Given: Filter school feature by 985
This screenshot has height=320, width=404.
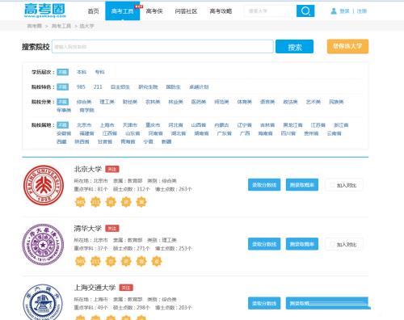Looking at the screenshot, I should pos(81,87).
